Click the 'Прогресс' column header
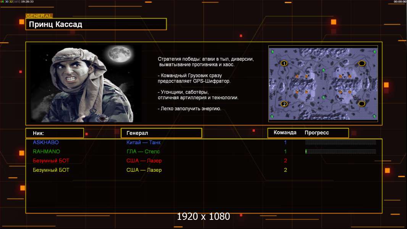407x229 pixels. point(317,132)
